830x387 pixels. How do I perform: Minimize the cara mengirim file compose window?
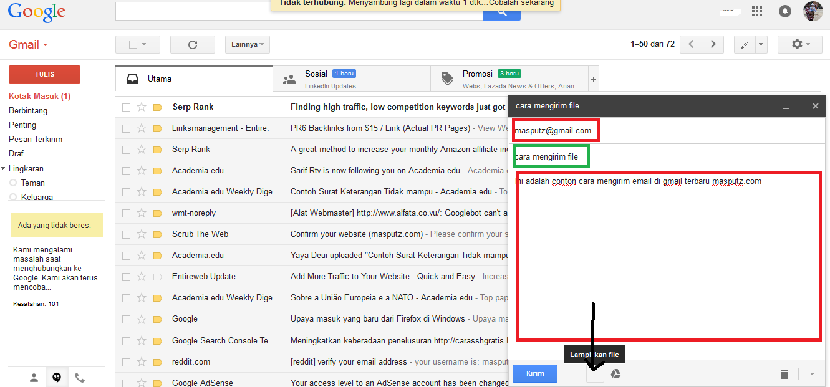[786, 107]
